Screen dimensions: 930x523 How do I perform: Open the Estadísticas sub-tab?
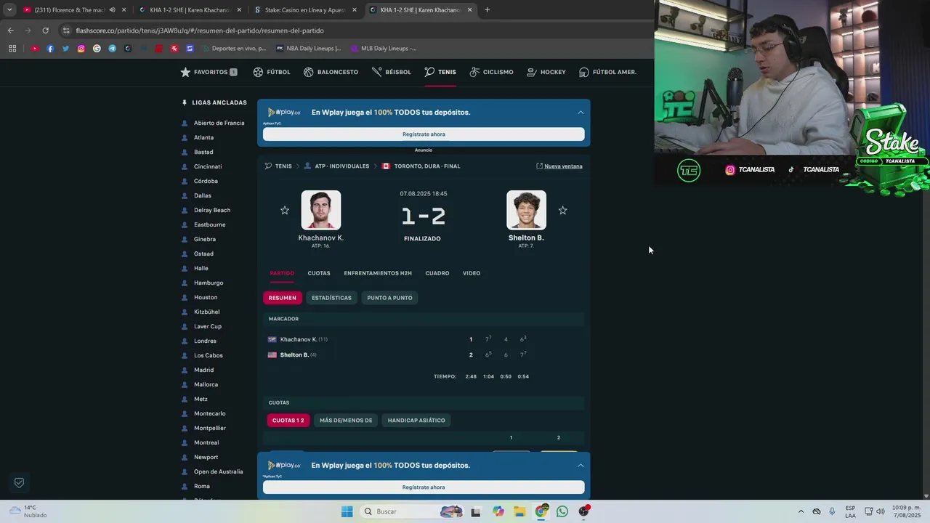331,298
